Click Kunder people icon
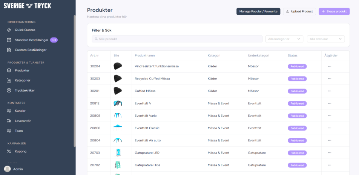 [x=9, y=111]
